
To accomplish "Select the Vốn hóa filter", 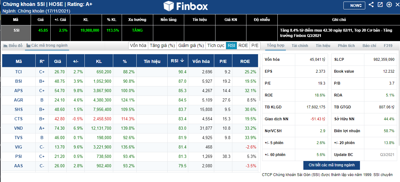I will click(x=138, y=45).
